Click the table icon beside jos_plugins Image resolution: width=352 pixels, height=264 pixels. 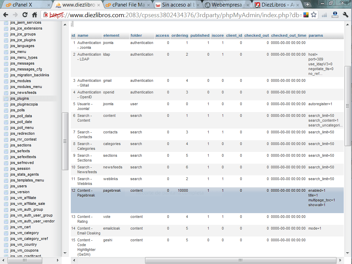pos(6,98)
